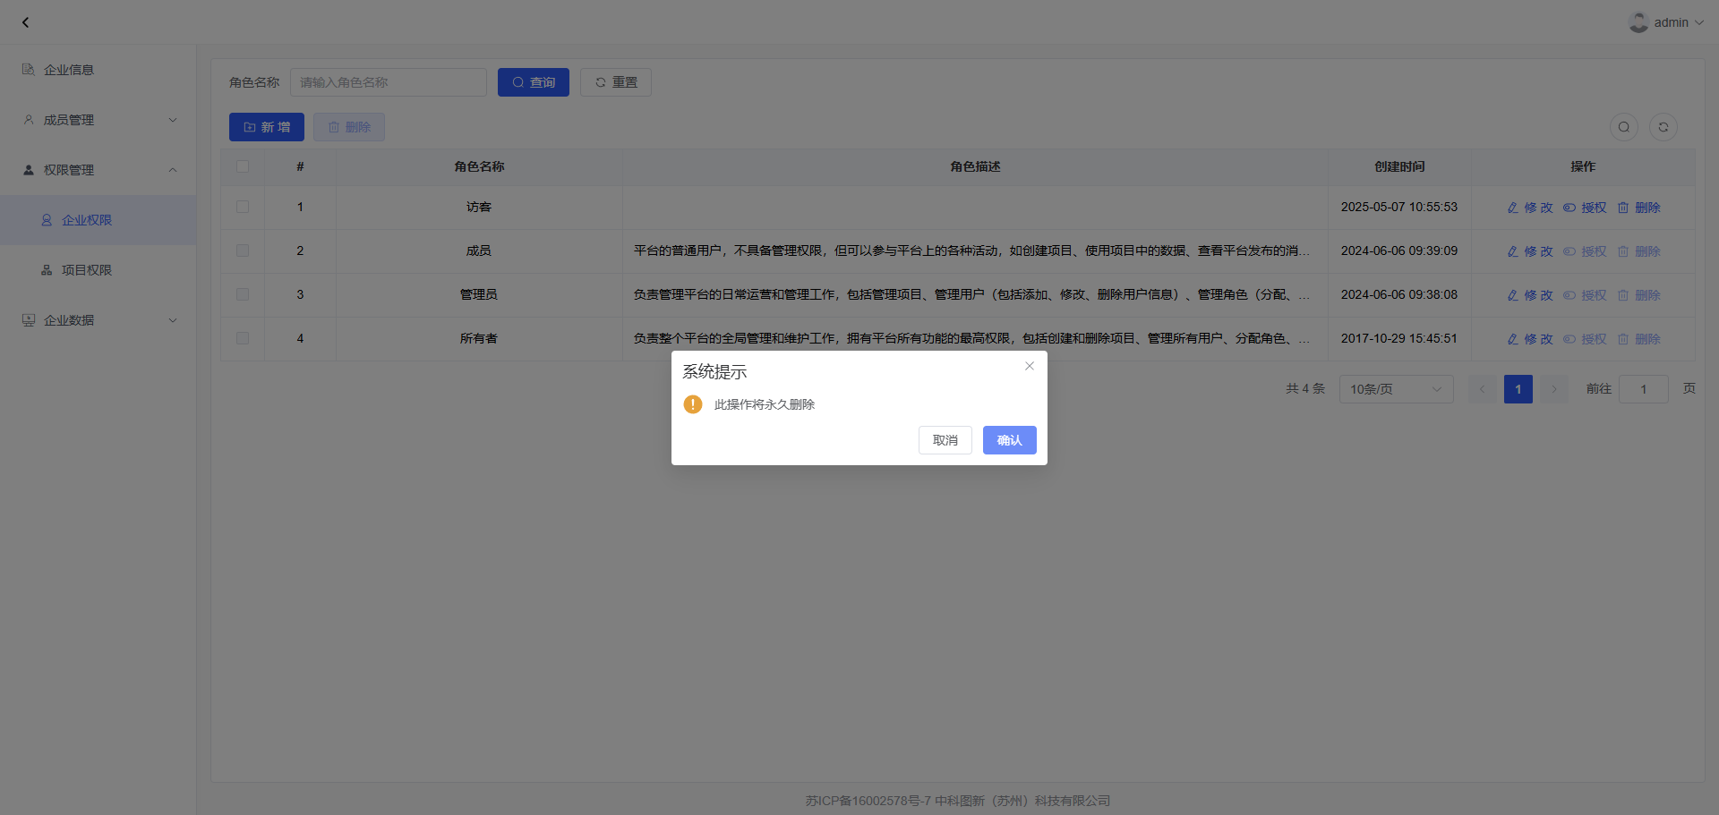Click the round search icon above the table
The width and height of the screenshot is (1719, 815).
coord(1623,127)
